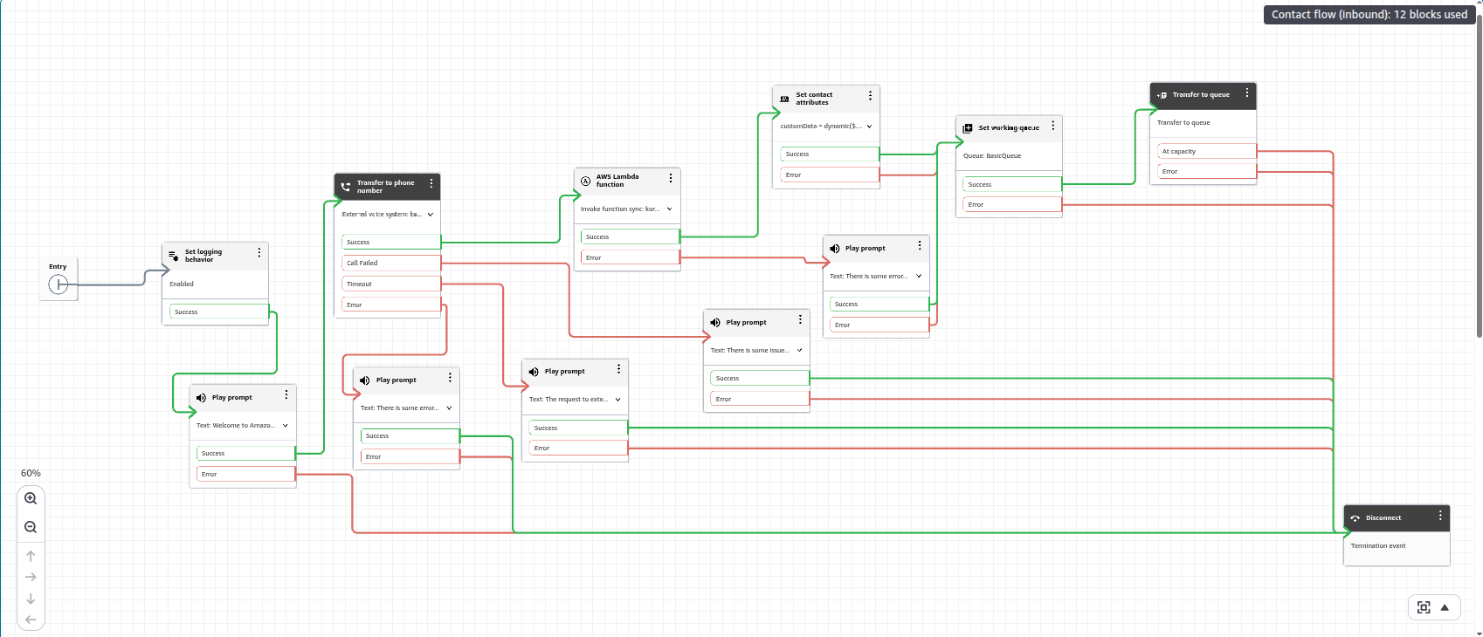Screen dimensions: 1483x637
Task: Select the Set logging behavior block header
Action: tap(210, 255)
